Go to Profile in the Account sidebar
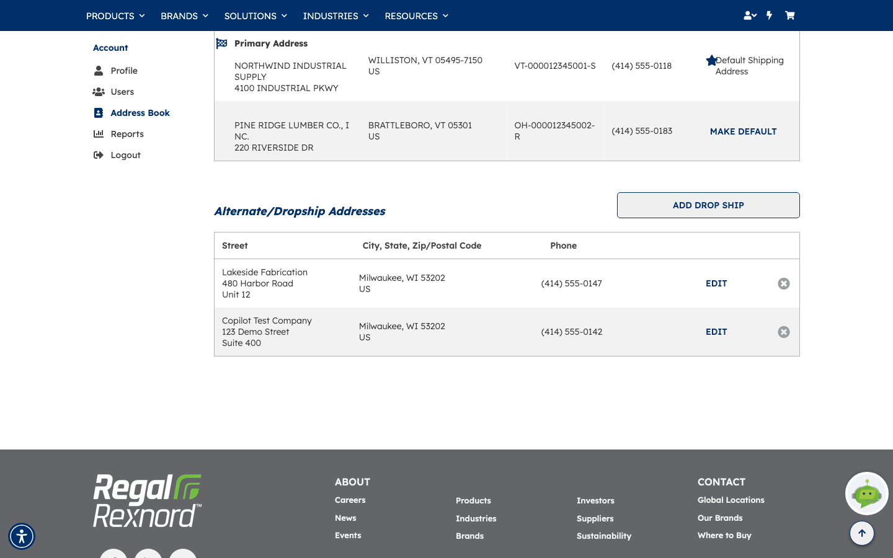 pyautogui.click(x=124, y=71)
